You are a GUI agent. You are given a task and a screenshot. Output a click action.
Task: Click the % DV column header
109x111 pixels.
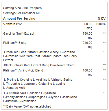pyautogui.click(x=101, y=18)
